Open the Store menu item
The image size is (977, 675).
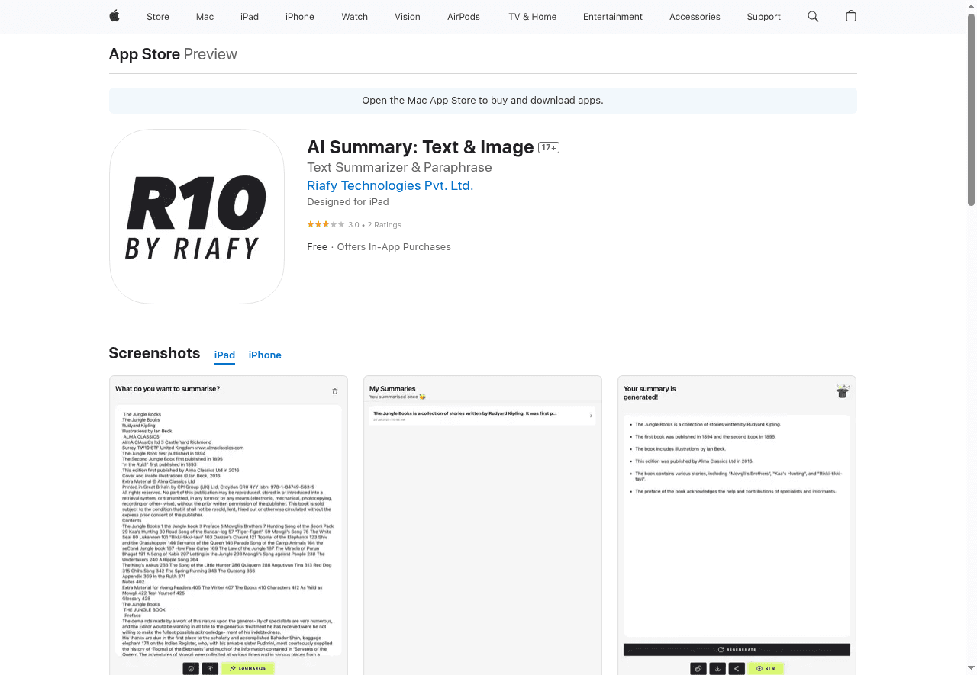click(x=158, y=17)
